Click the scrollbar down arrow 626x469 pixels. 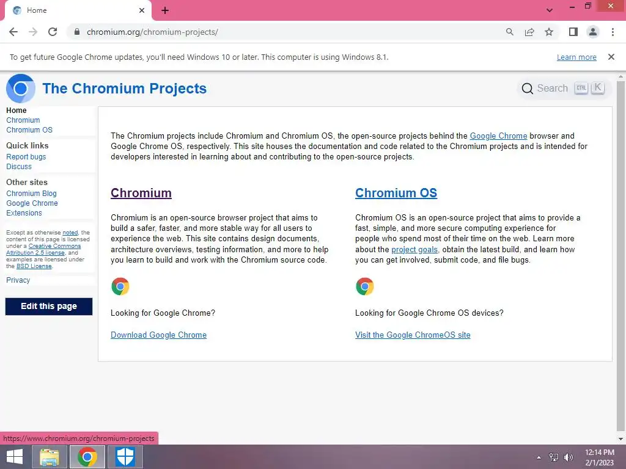coord(620,439)
